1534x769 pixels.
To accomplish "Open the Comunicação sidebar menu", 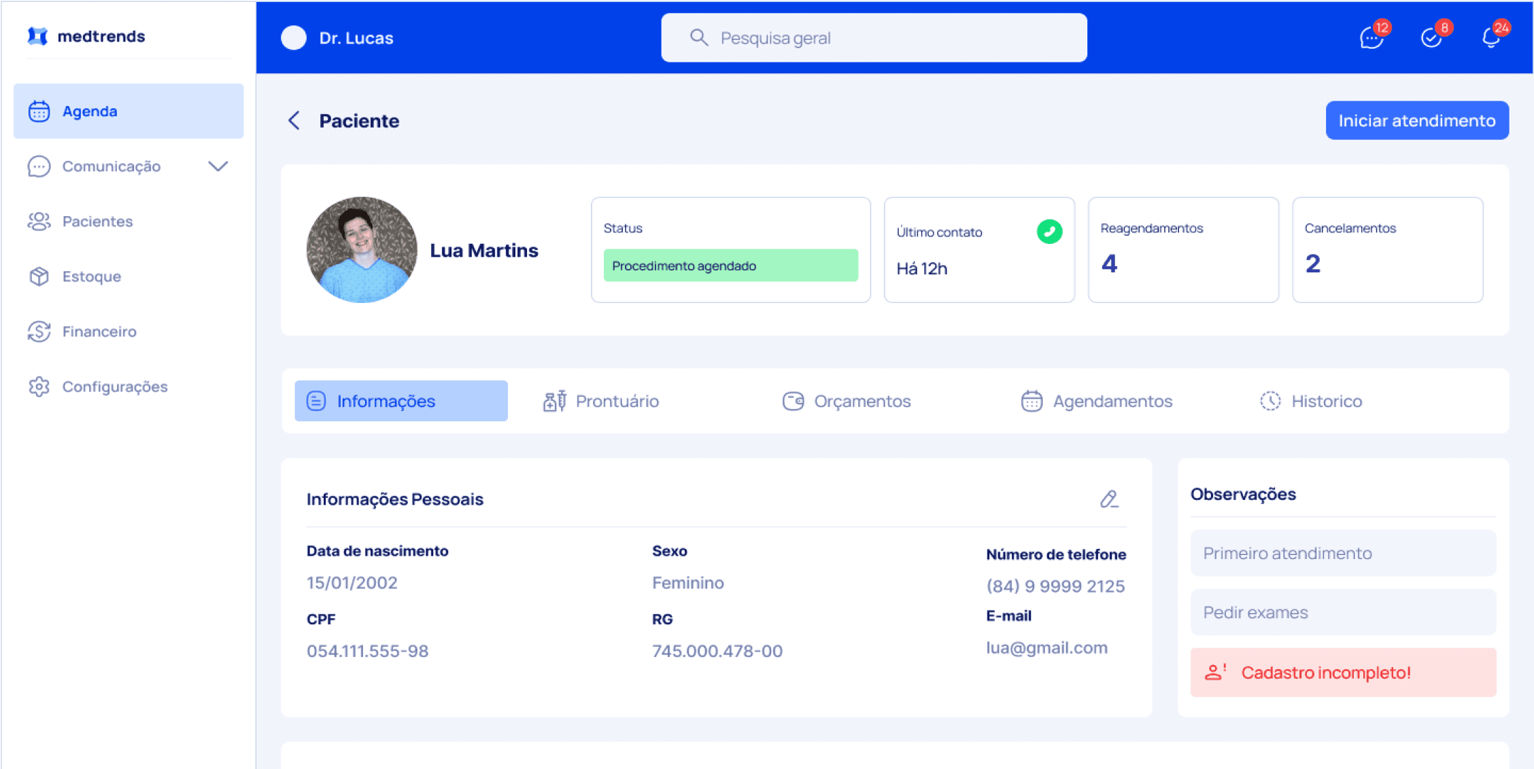I will coord(111,166).
